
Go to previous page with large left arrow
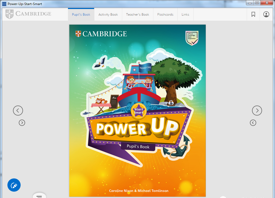(x=18, y=111)
